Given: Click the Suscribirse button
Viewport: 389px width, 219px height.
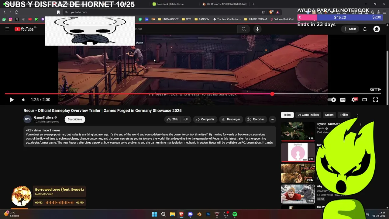Looking at the screenshot, I should [x=75, y=119].
